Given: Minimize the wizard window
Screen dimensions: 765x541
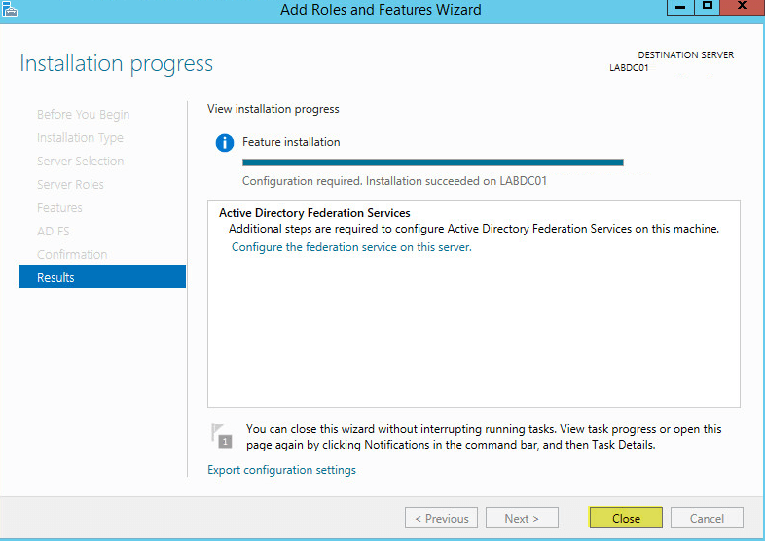Looking at the screenshot, I should [x=680, y=8].
